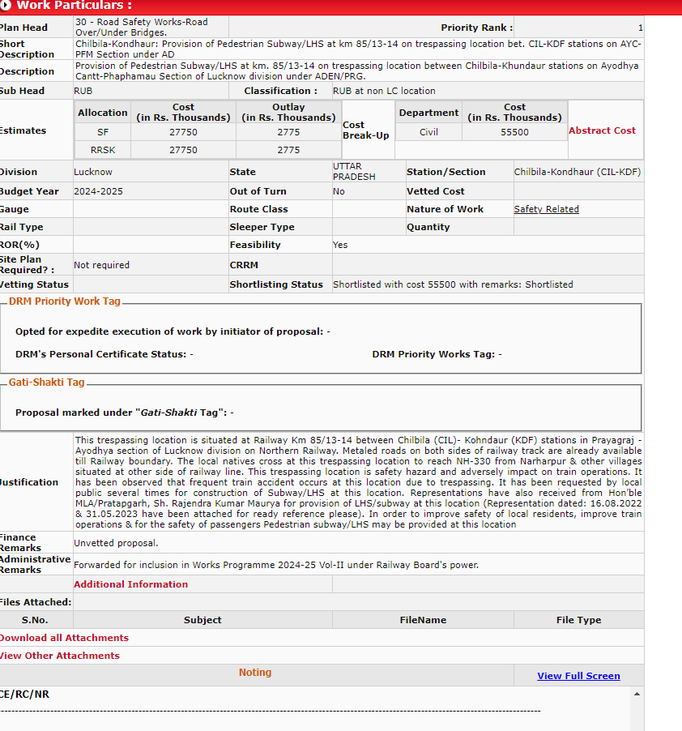The image size is (682, 731).
Task: Click CE/RC/NR noting entry
Action: pyautogui.click(x=24, y=695)
